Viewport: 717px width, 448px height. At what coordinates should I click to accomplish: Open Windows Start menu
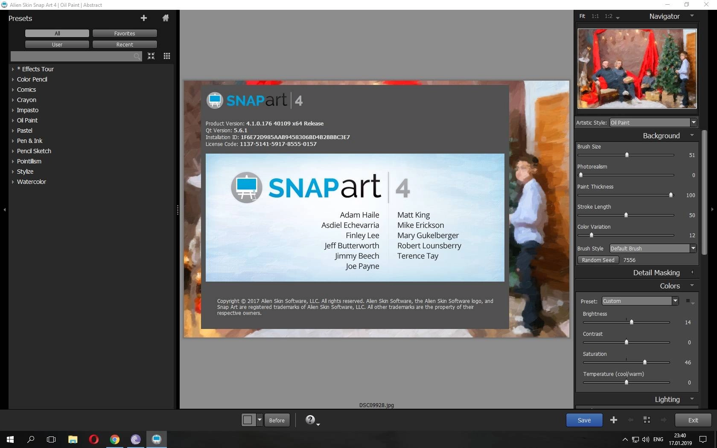pyautogui.click(x=10, y=439)
